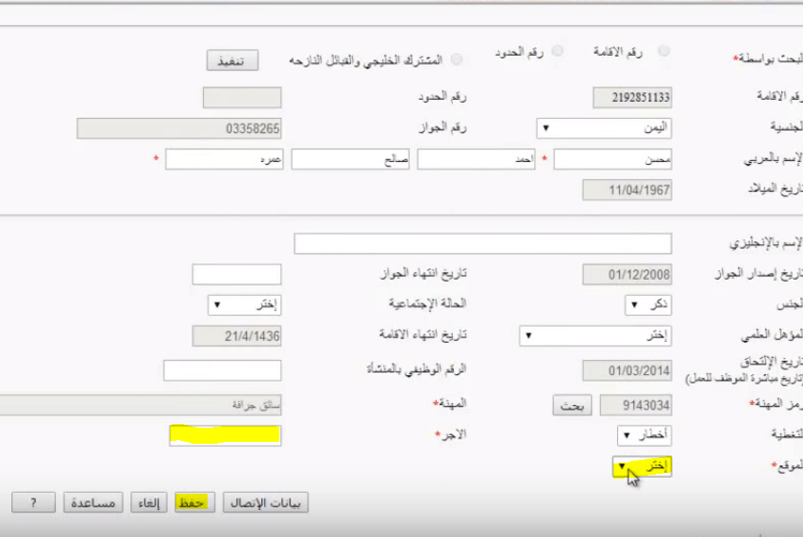Click the second name field احمد
The width and height of the screenshot is (803, 537).
tap(477, 159)
